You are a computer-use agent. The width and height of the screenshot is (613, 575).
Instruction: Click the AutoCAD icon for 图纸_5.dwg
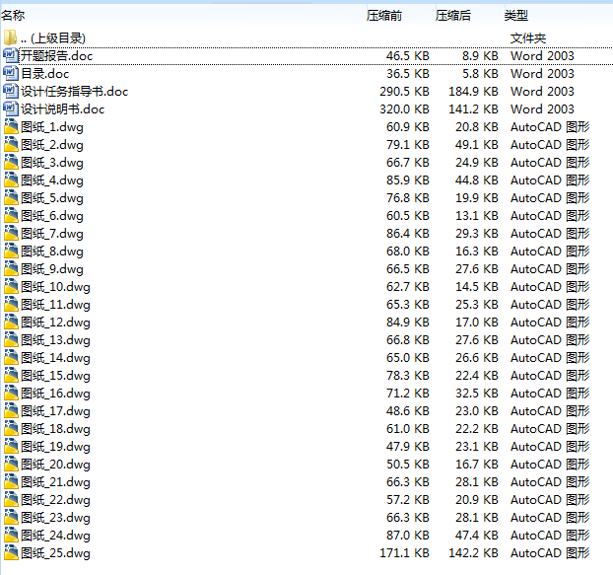point(11,197)
